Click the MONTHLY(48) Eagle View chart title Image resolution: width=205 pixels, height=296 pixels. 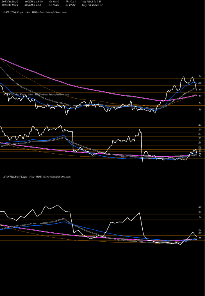[x=37, y=177]
